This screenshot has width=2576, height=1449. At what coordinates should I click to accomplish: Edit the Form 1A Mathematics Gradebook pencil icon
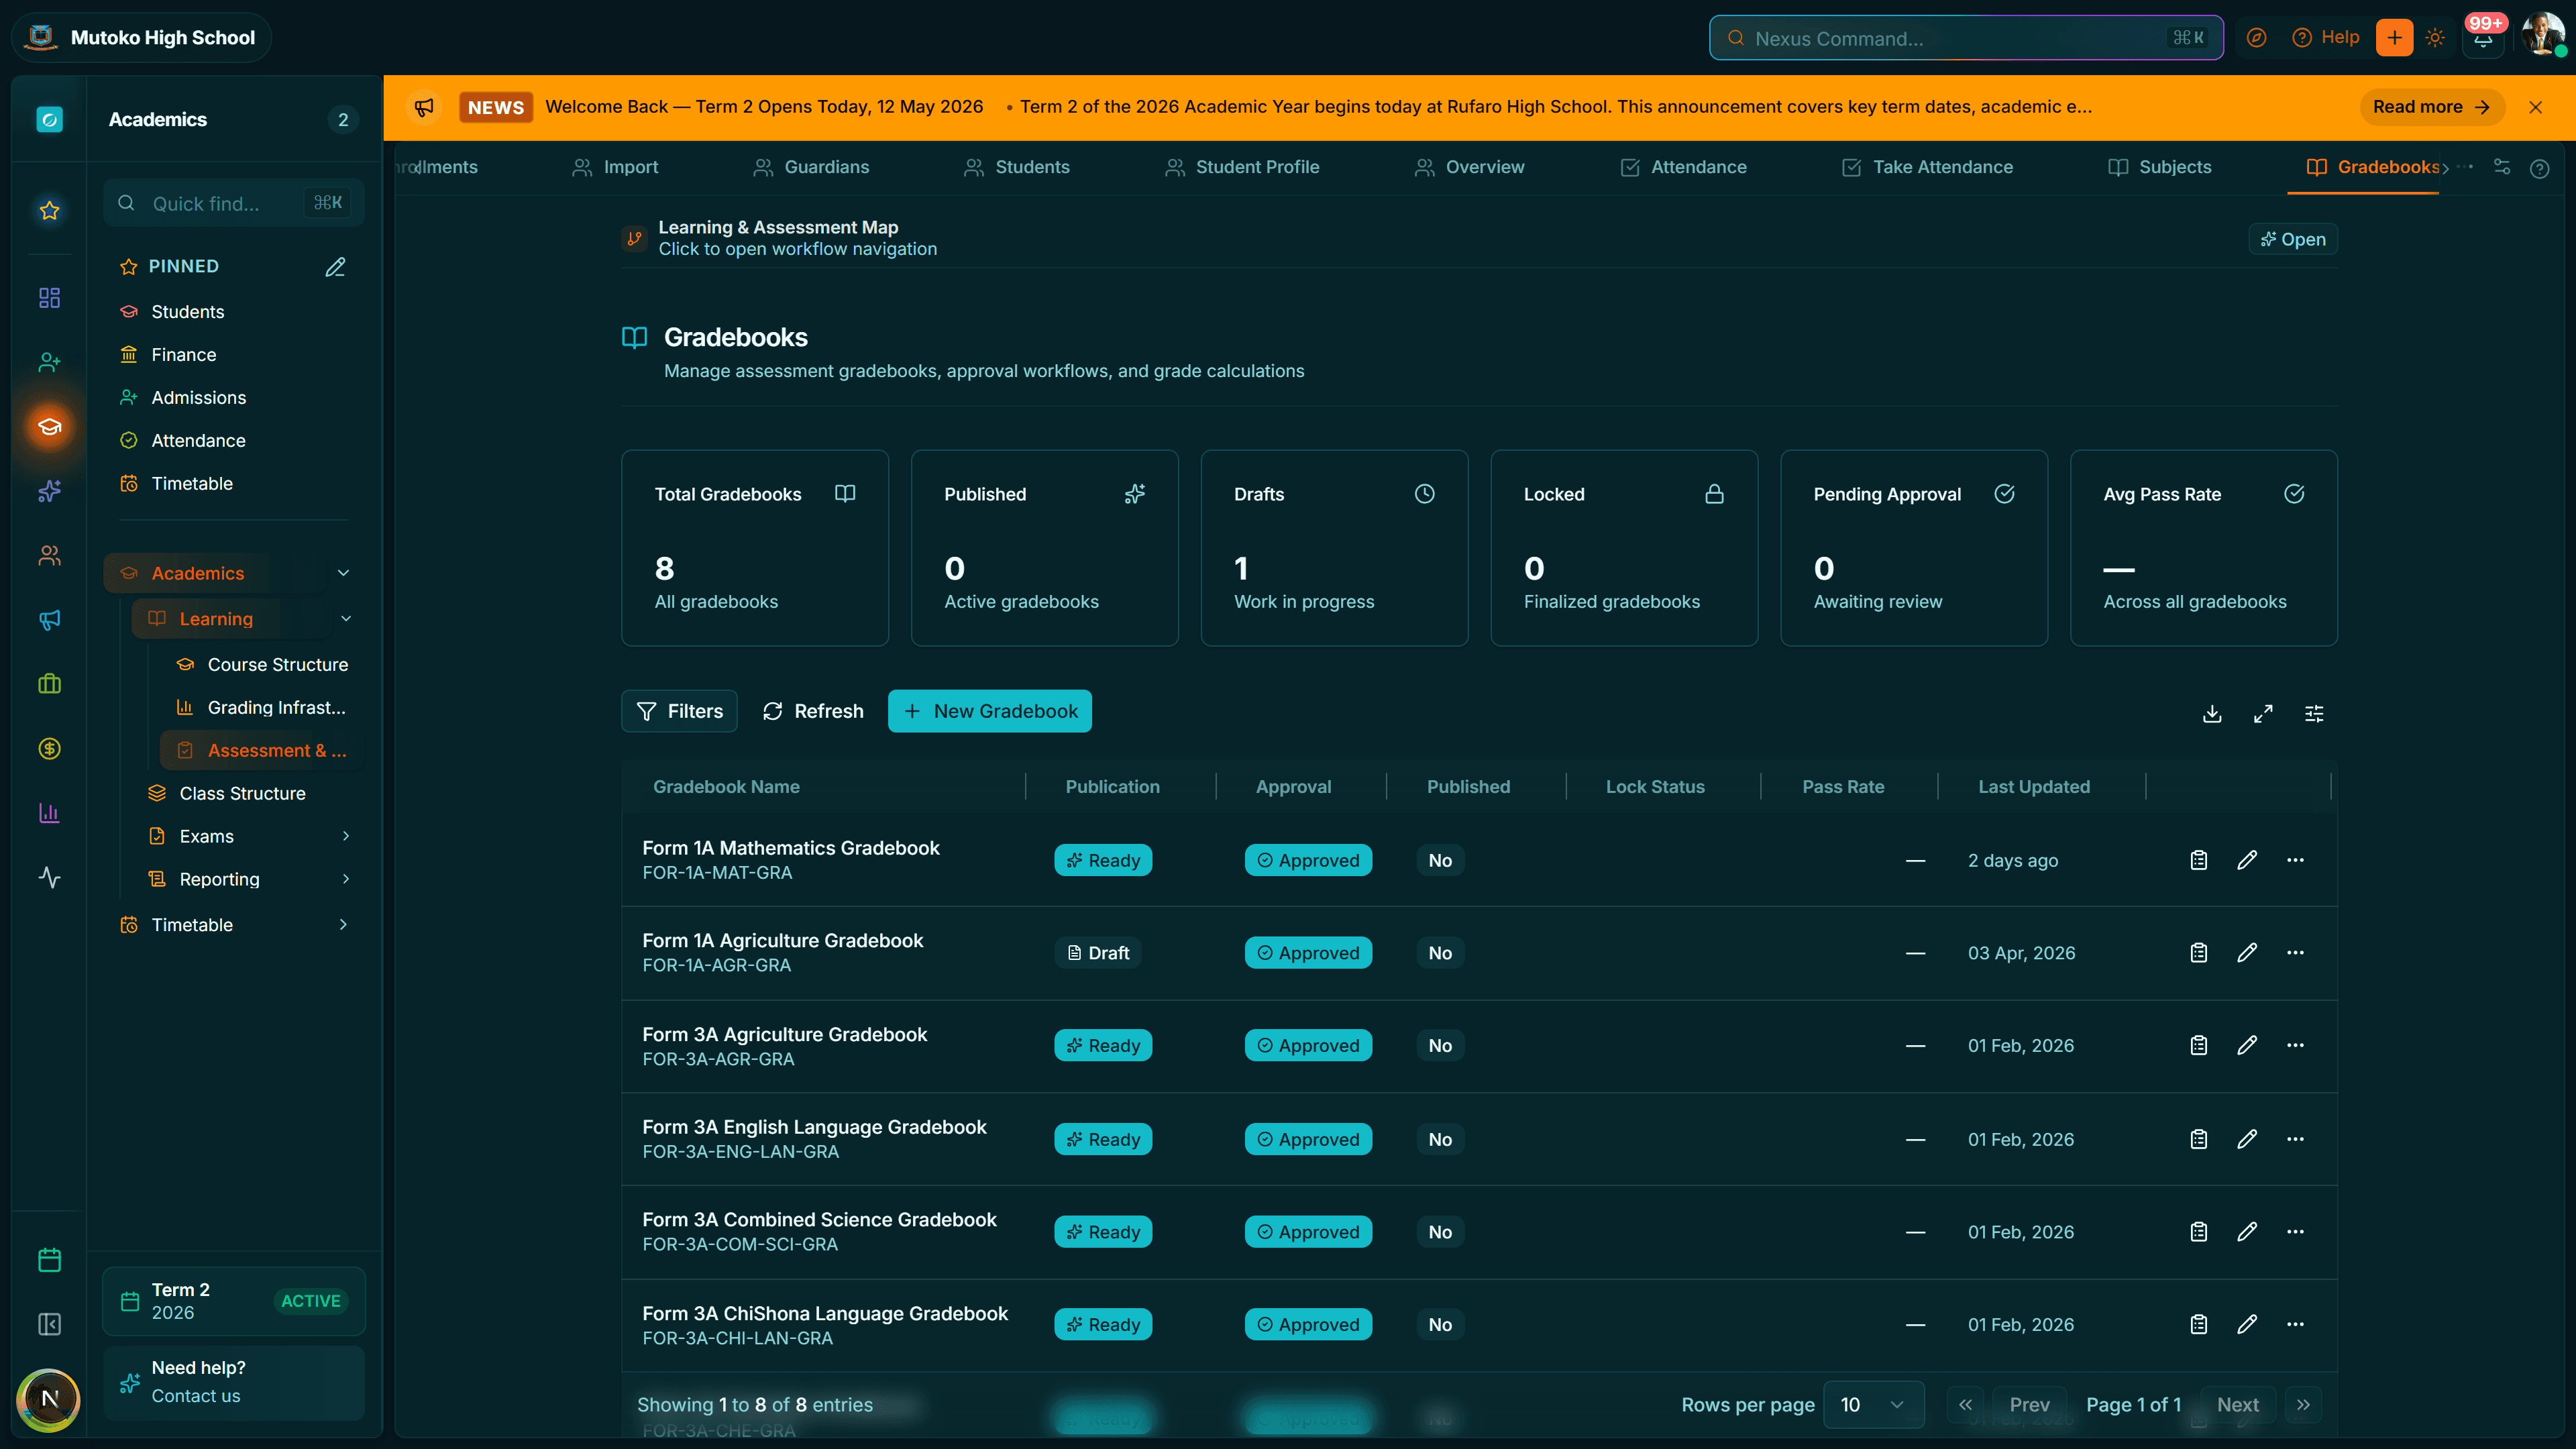[x=2247, y=860]
